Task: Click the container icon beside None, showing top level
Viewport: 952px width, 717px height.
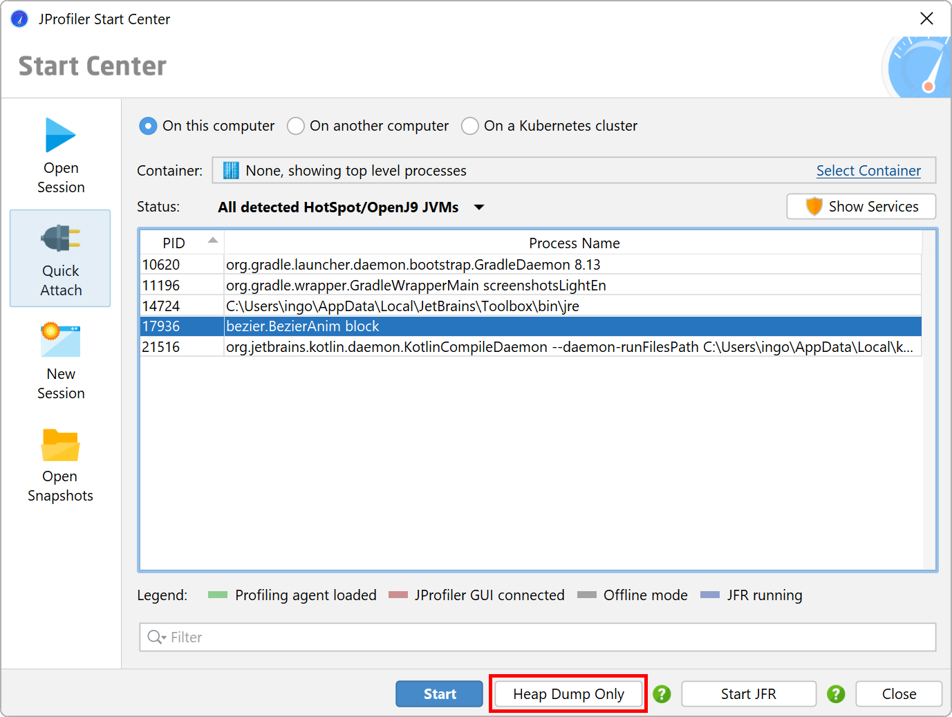Action: click(231, 170)
